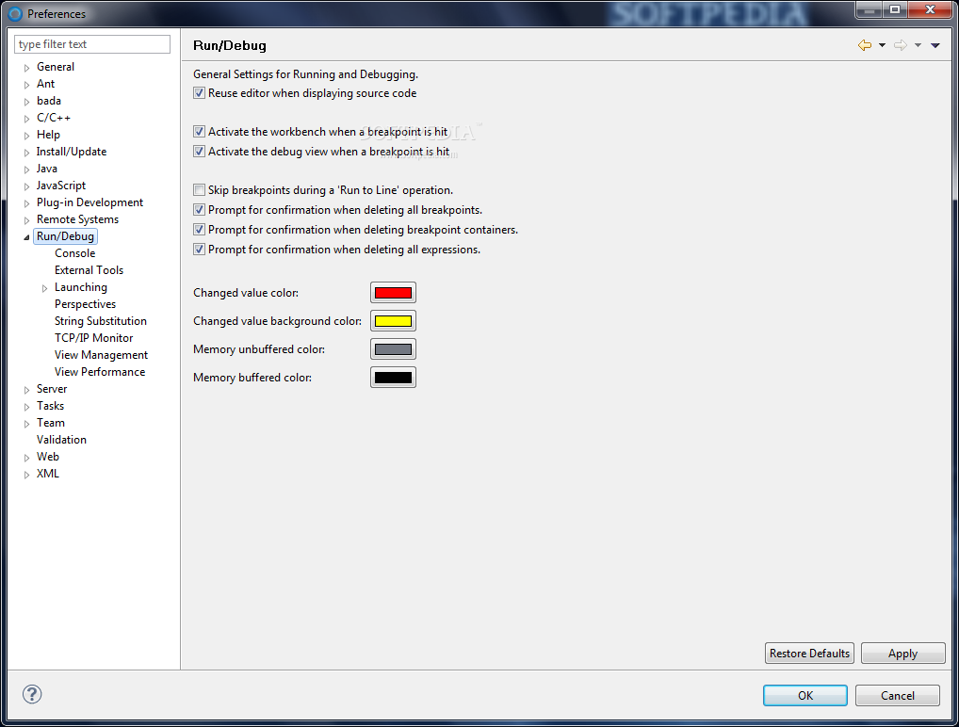Expand the Remote Systems node
Image resolution: width=959 pixels, height=727 pixels.
[x=26, y=220]
